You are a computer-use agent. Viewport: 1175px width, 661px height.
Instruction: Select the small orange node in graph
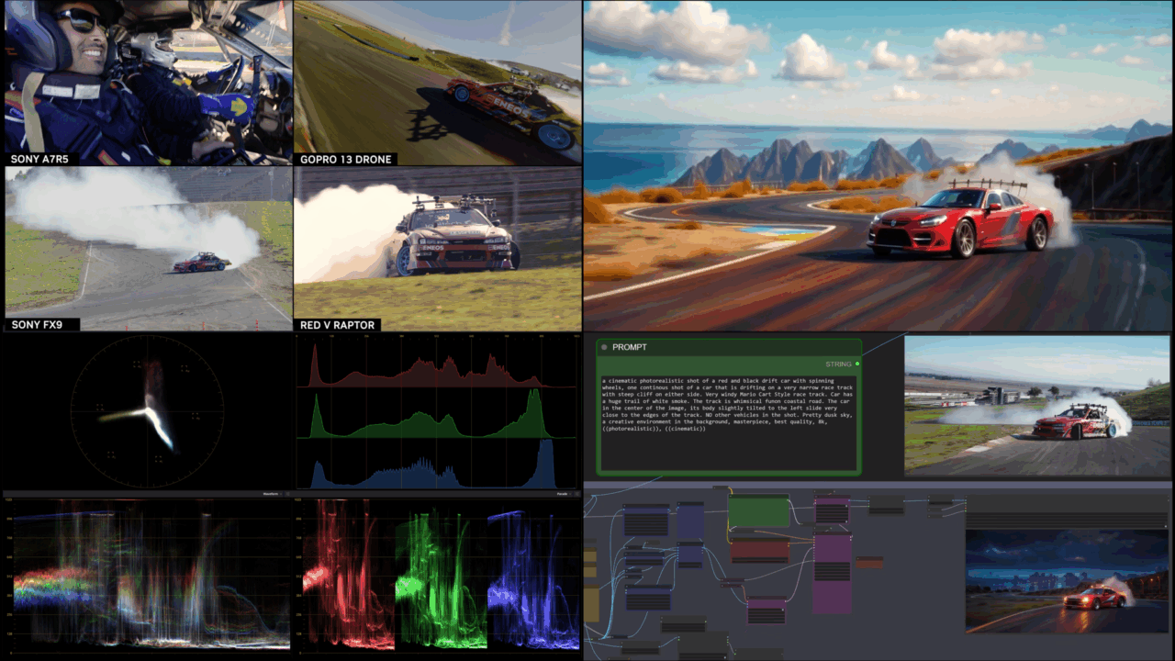pyautogui.click(x=868, y=562)
